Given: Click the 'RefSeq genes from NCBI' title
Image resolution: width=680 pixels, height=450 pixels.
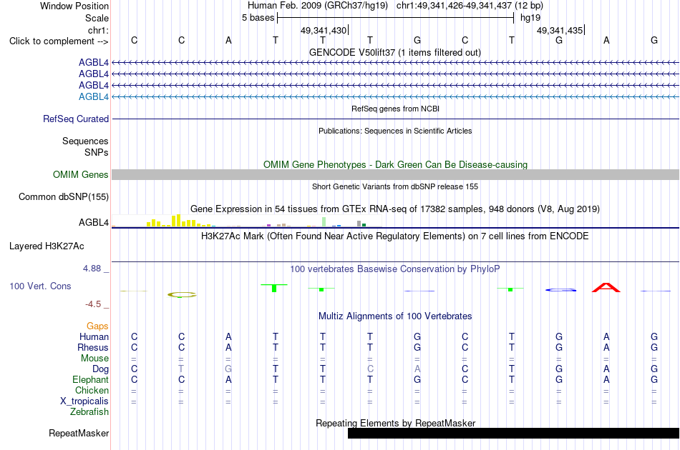Looking at the screenshot, I should tap(396, 109).
